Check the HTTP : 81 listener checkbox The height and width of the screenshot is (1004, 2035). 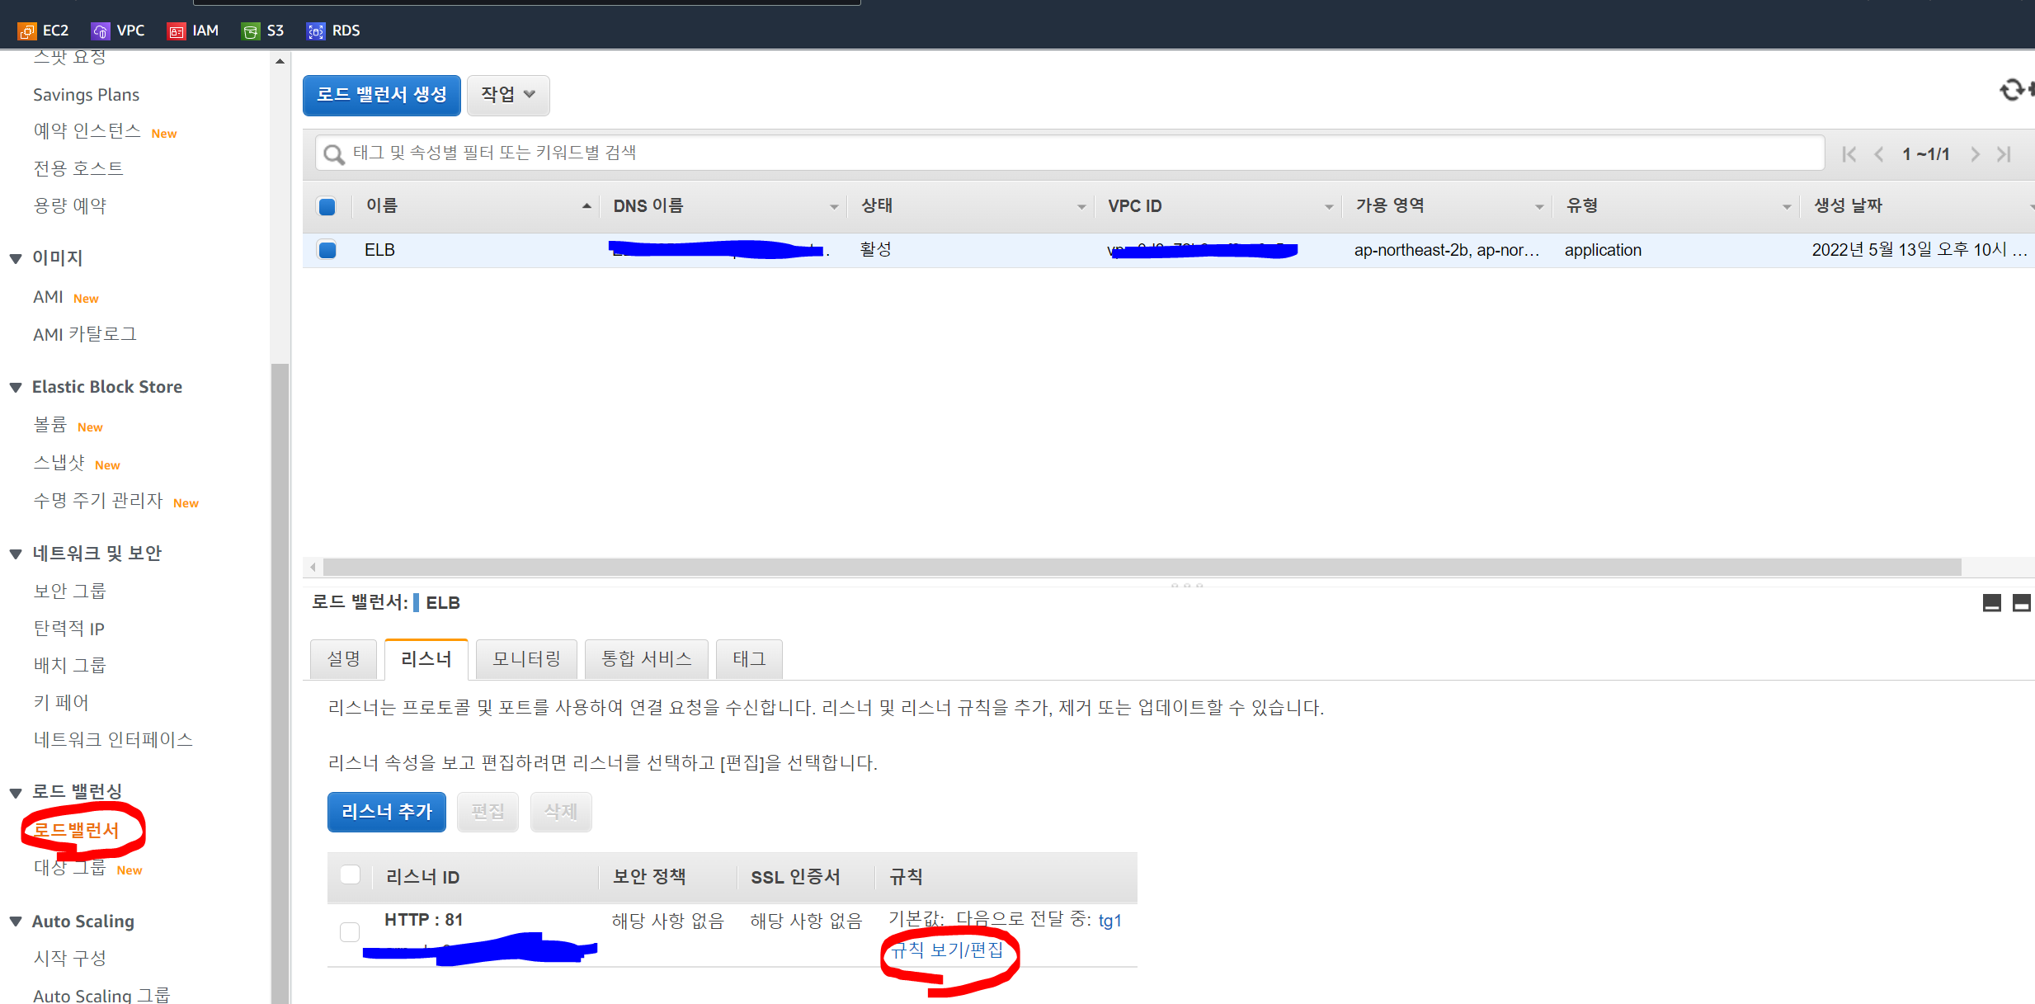(x=350, y=931)
